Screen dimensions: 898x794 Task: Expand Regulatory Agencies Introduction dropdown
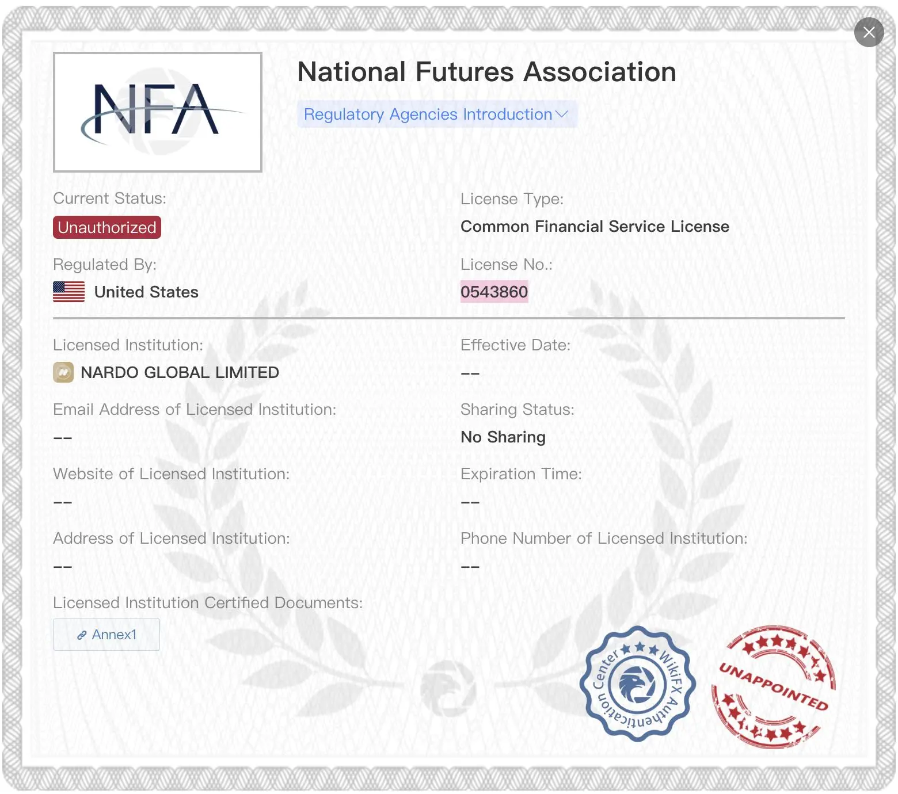pyautogui.click(x=437, y=114)
